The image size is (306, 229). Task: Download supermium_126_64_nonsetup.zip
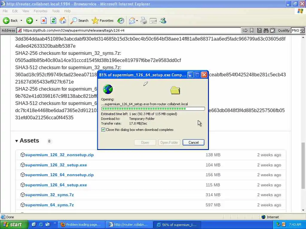[x=59, y=175]
